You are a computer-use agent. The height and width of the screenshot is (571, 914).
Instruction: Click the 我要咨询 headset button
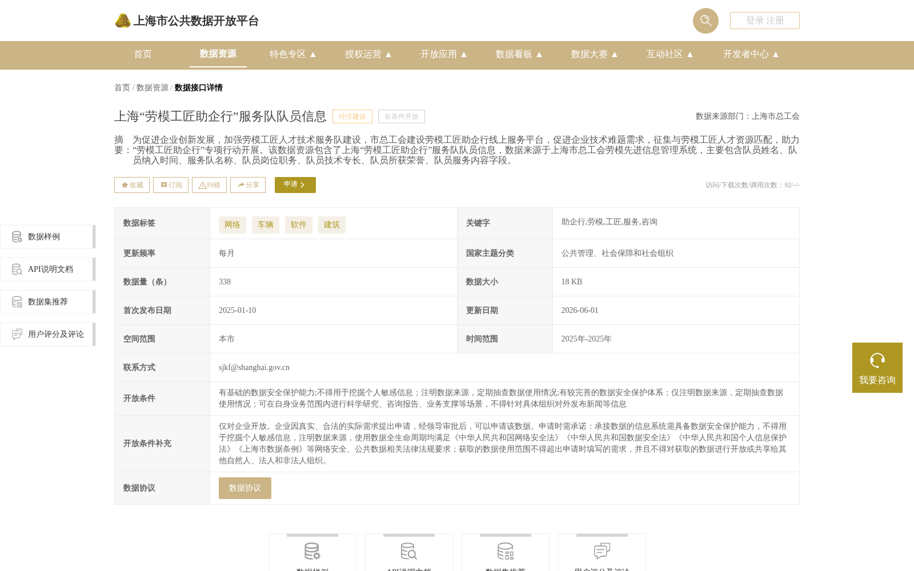pyautogui.click(x=877, y=368)
